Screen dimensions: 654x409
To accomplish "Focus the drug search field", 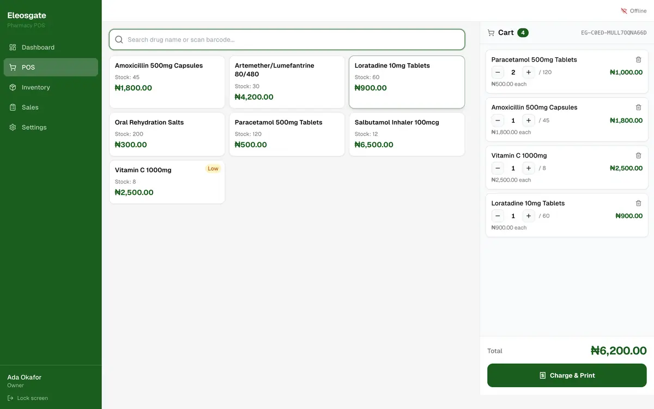I will (x=287, y=40).
